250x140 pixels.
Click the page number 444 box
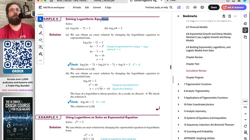click(245, 101)
